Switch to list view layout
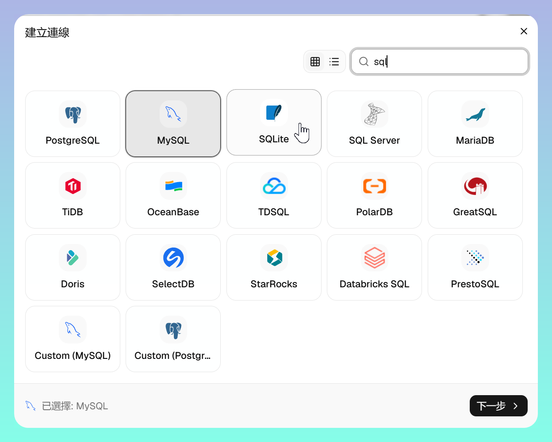 coord(334,61)
